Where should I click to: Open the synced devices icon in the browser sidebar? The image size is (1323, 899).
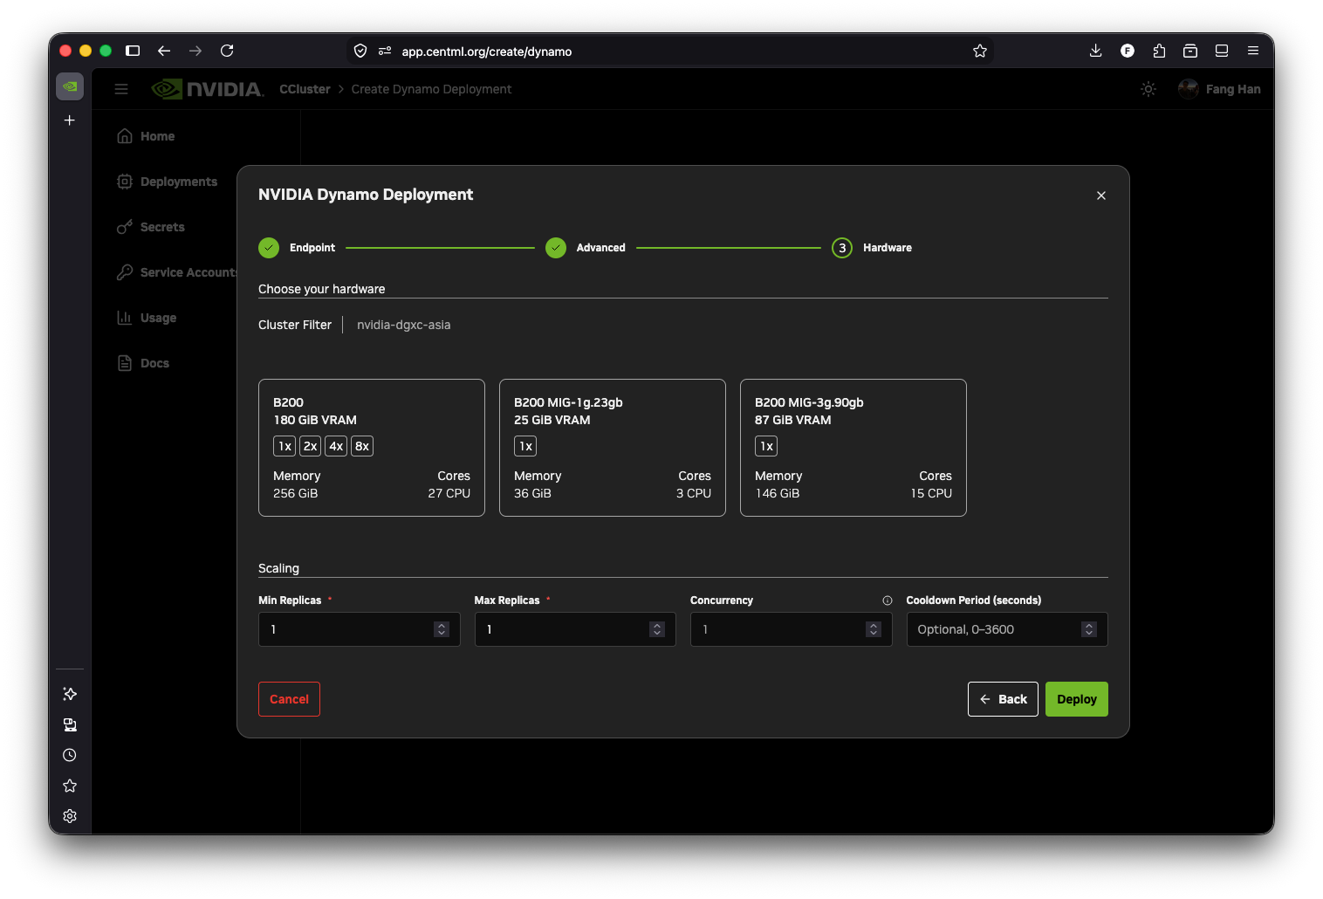[70, 724]
